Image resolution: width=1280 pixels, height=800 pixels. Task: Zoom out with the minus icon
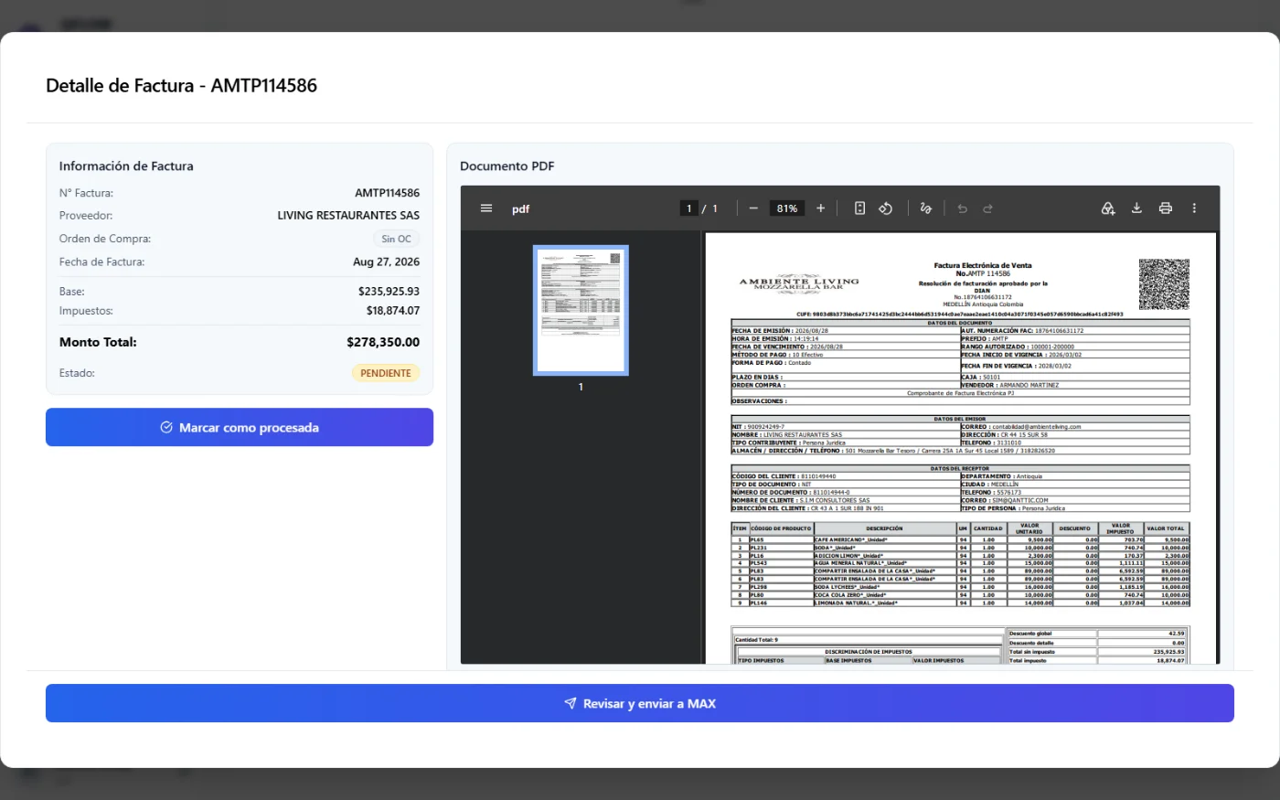pos(753,208)
